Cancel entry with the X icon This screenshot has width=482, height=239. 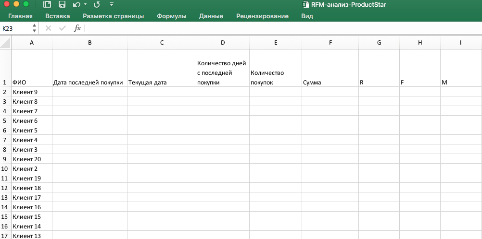48,28
